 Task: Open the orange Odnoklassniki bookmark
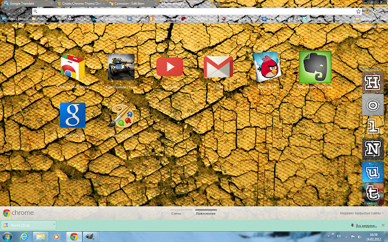click(164, 19)
